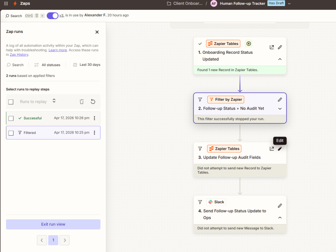Click the Human Follow-up Tracker Zap name
The height and width of the screenshot is (252, 336).
242,3
